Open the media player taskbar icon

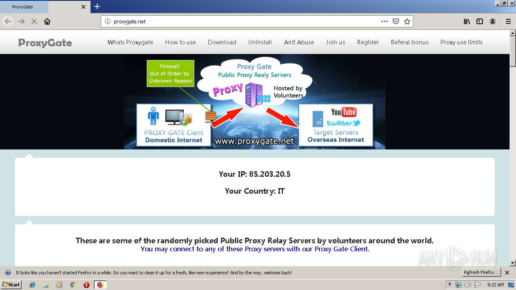point(59,285)
